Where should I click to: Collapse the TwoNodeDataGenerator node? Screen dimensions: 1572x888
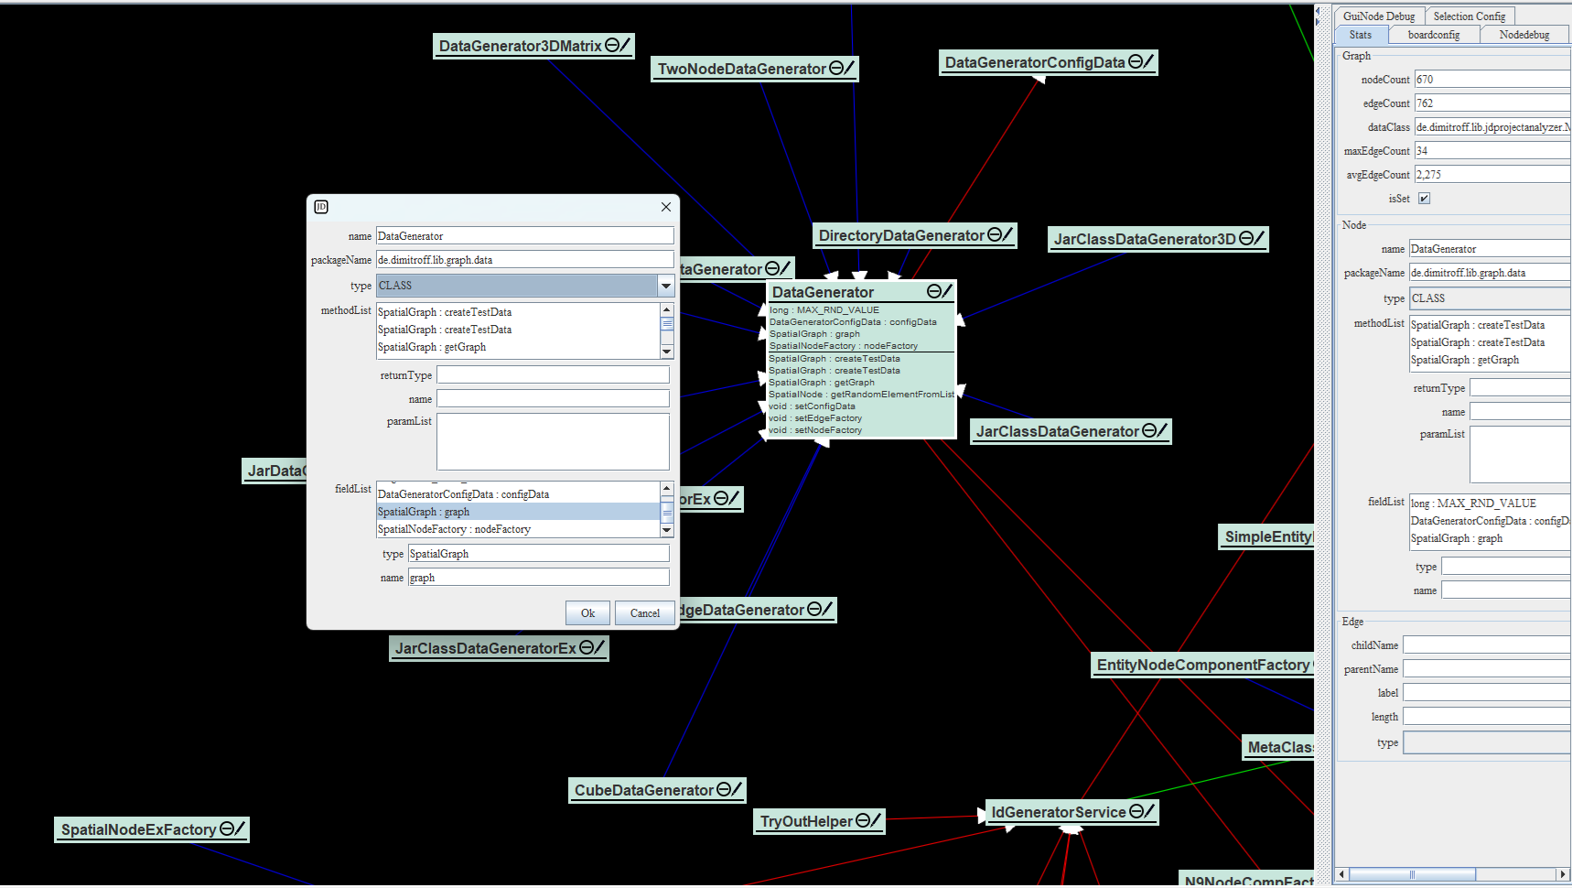835,68
